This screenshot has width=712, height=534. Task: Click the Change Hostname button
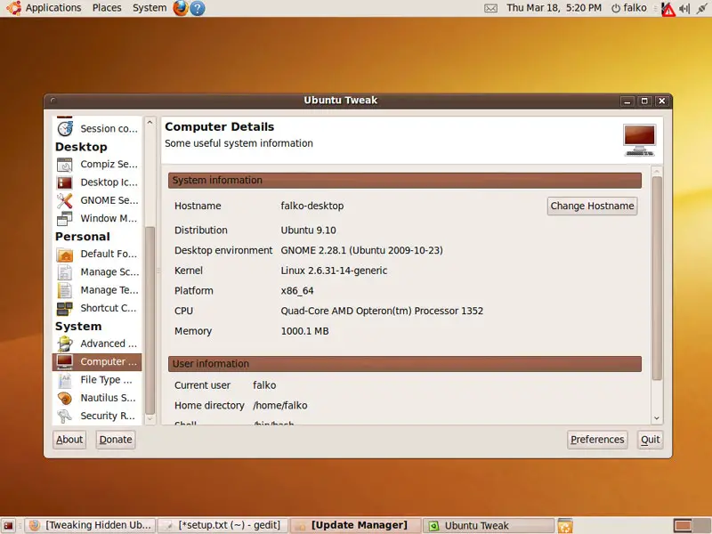(x=592, y=206)
